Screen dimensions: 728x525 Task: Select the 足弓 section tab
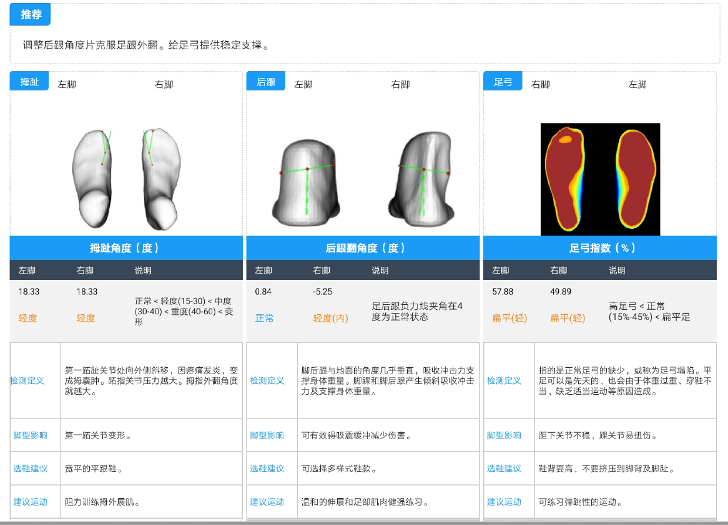(503, 82)
